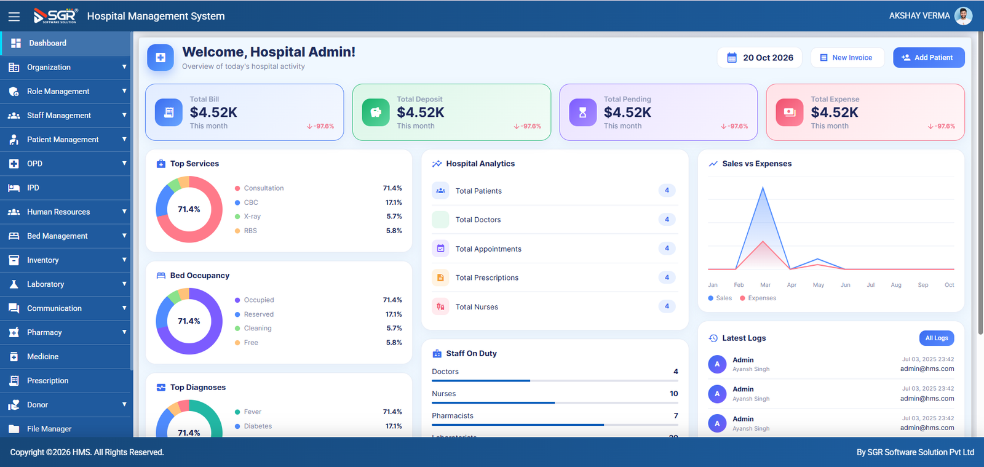Click the welcome header hospital badge icon
984x467 pixels.
click(x=161, y=58)
